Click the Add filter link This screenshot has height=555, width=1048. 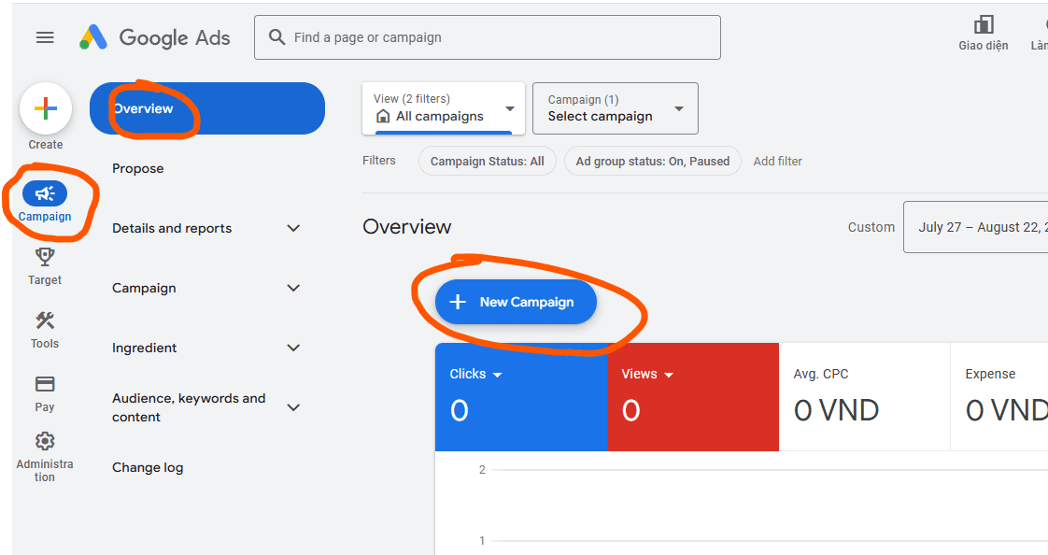pyautogui.click(x=777, y=161)
